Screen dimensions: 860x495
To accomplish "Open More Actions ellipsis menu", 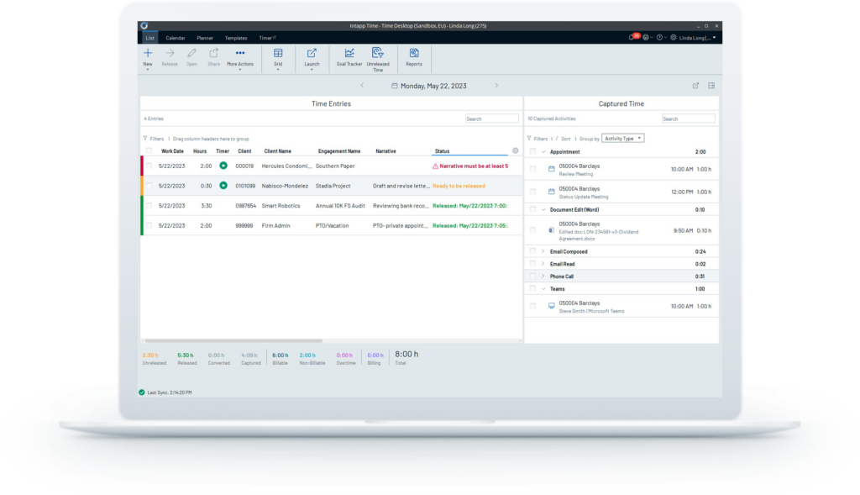I will 239,53.
